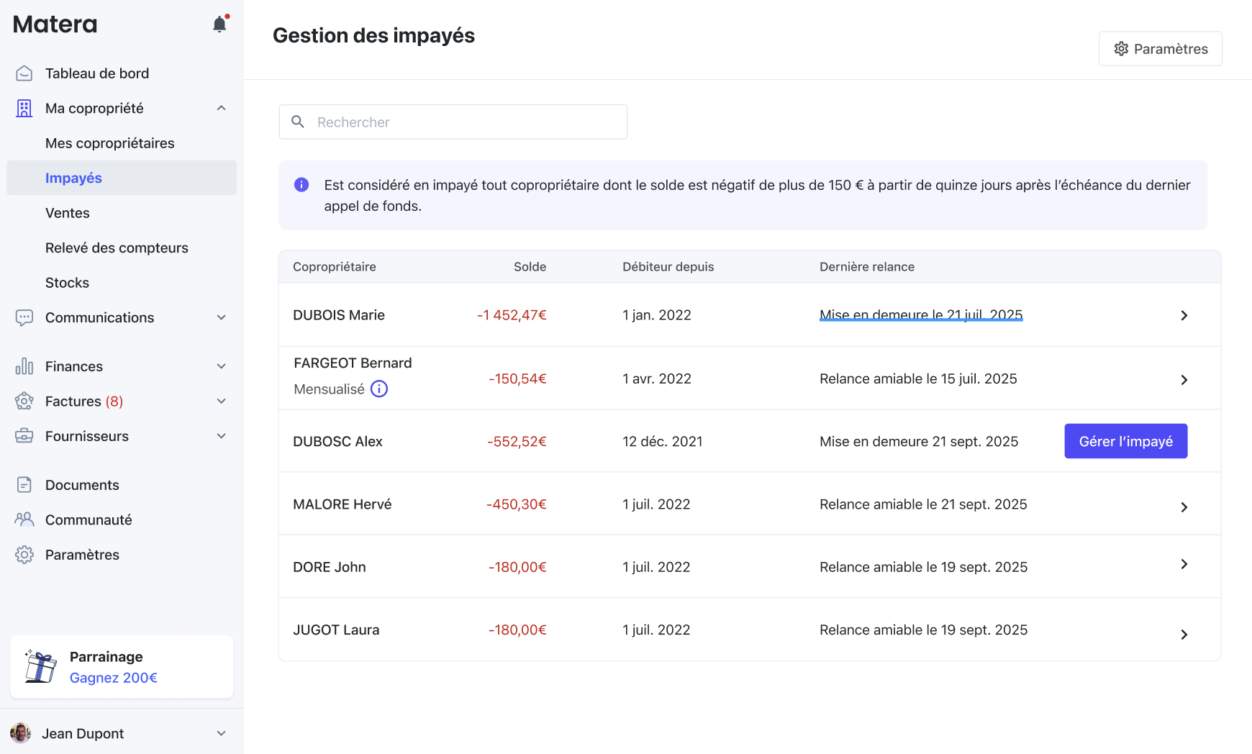Screen dimensions: 1252x754
Task: Open the Ventes page
Action: click(x=68, y=213)
